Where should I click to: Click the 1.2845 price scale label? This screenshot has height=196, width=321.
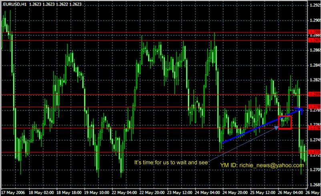(315, 65)
